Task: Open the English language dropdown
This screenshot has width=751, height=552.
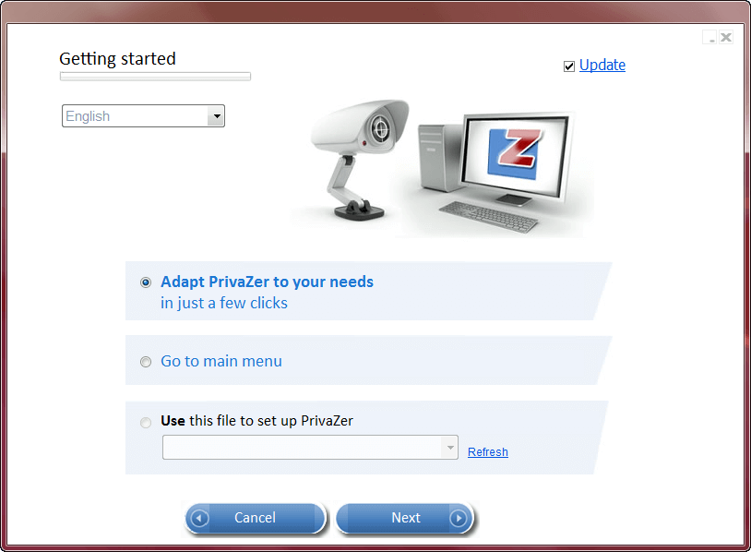Action: click(143, 116)
